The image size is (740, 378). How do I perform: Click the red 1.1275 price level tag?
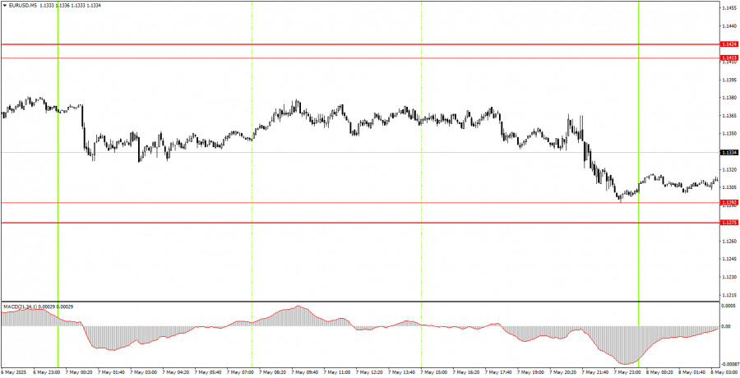(729, 222)
